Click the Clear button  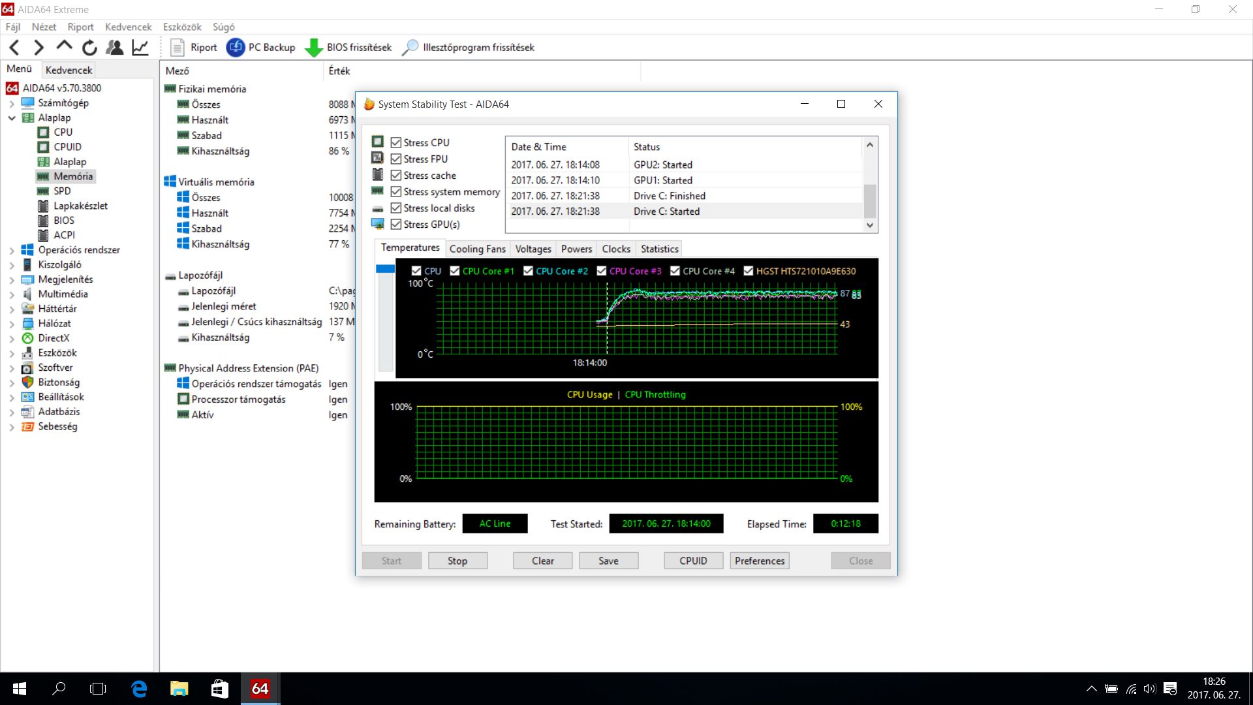coord(542,561)
